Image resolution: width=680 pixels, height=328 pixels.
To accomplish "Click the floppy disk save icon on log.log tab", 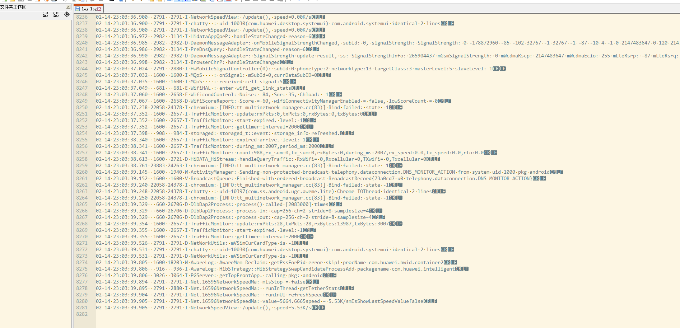I will point(78,9).
